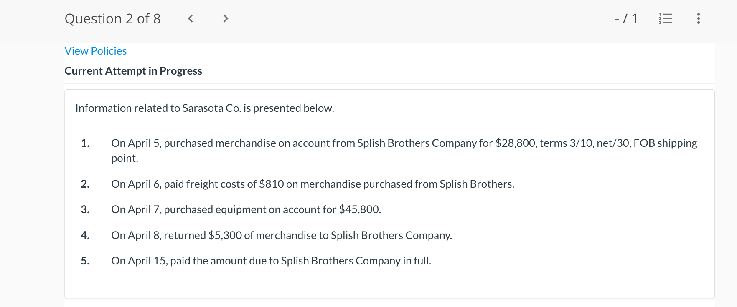Image resolution: width=737 pixels, height=307 pixels.
Task: Open the View Policies link
Action: click(x=96, y=51)
